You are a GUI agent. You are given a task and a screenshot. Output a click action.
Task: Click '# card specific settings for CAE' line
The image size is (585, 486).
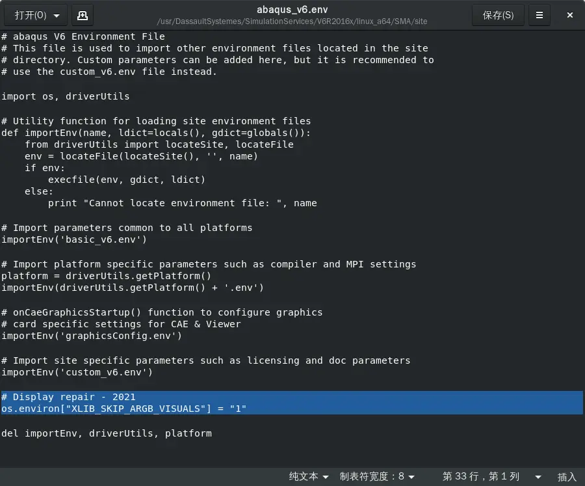(122, 324)
